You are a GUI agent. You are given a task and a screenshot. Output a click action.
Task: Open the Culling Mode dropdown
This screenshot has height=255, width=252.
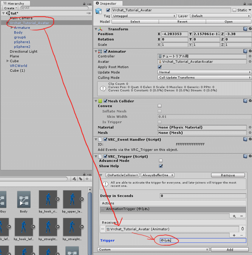[x=205, y=78]
